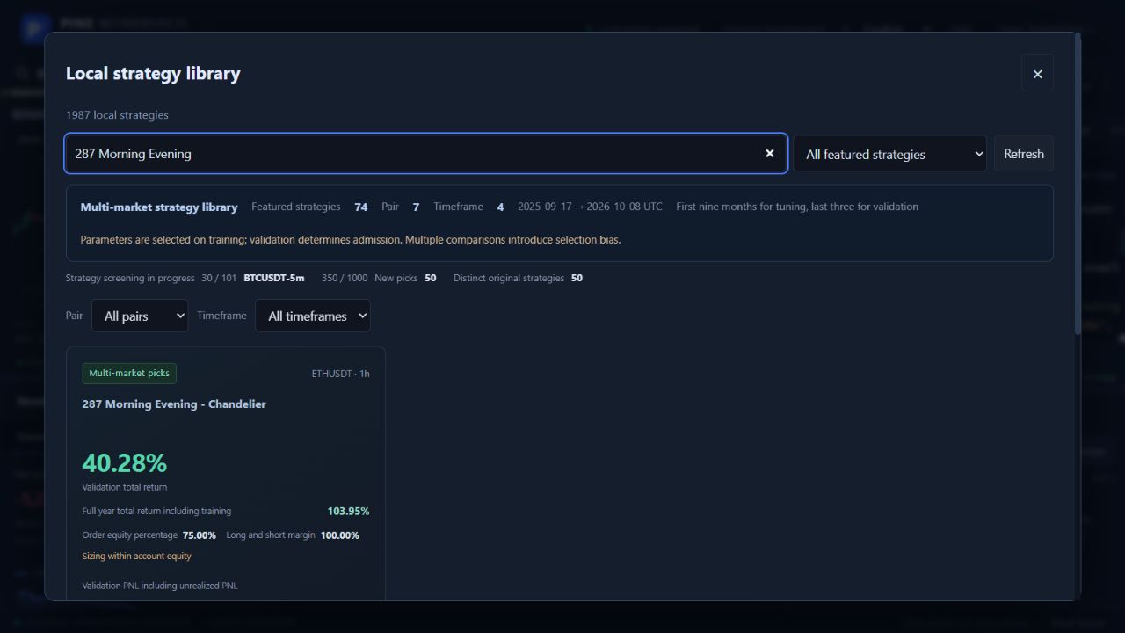The width and height of the screenshot is (1125, 633).
Task: Click the date range 2025-09-17 → 2026-10-08 UTC
Action: pyautogui.click(x=590, y=207)
